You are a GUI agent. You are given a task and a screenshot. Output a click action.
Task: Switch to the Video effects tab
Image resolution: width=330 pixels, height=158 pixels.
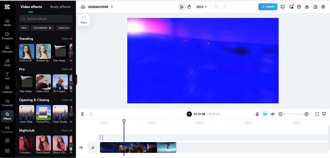pos(31,7)
